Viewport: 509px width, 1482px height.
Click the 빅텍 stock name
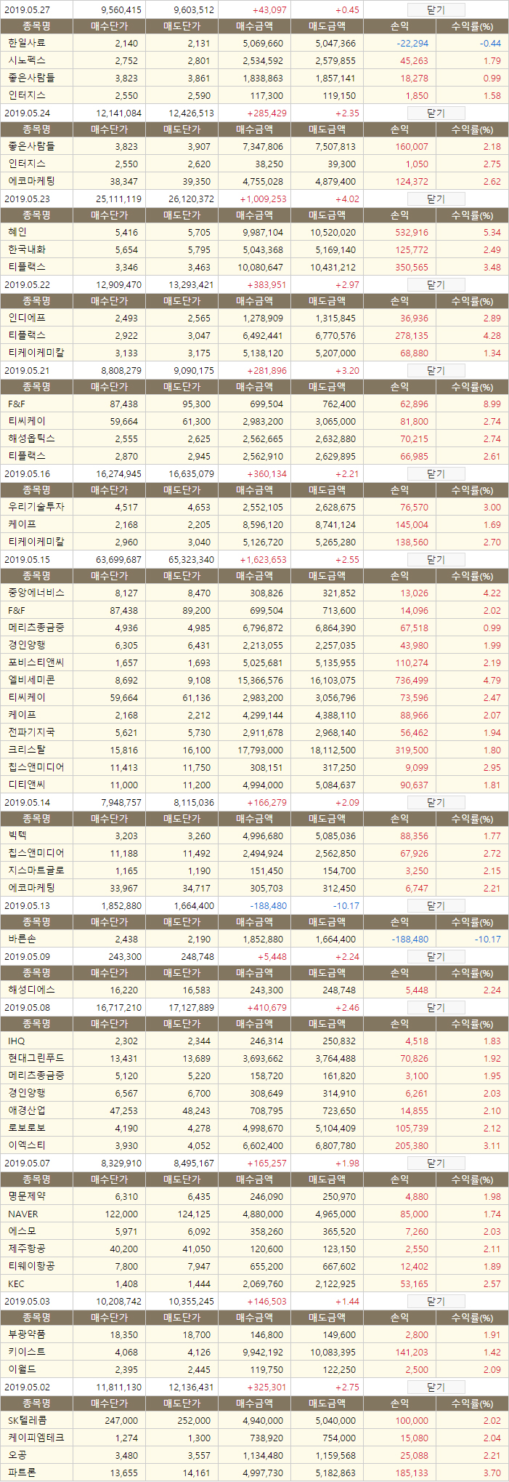click(17, 836)
